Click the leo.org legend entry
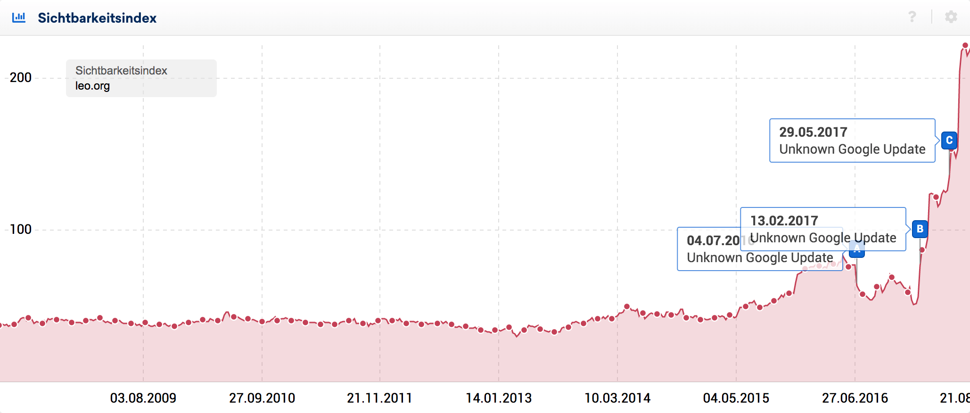The width and height of the screenshot is (970, 413). click(x=92, y=86)
